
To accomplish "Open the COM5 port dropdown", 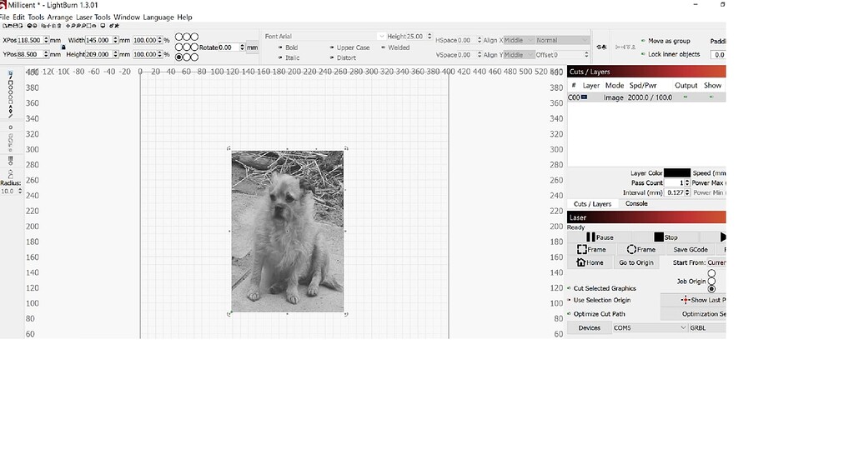I will pos(649,328).
